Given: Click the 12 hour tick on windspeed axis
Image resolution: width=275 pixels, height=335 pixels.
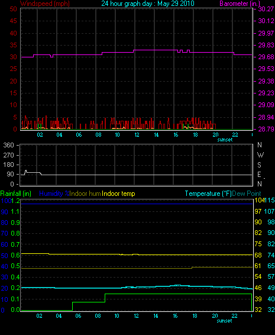Looking at the screenshot, I should point(137,135).
